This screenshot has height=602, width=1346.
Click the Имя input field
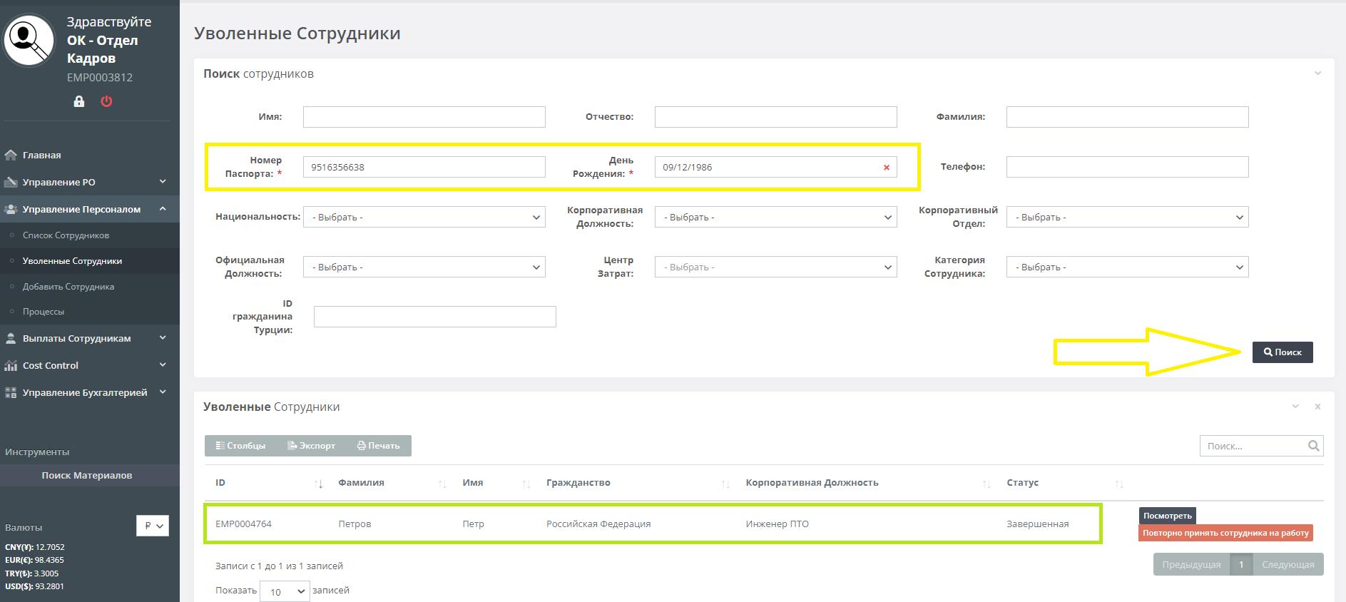pyautogui.click(x=424, y=117)
